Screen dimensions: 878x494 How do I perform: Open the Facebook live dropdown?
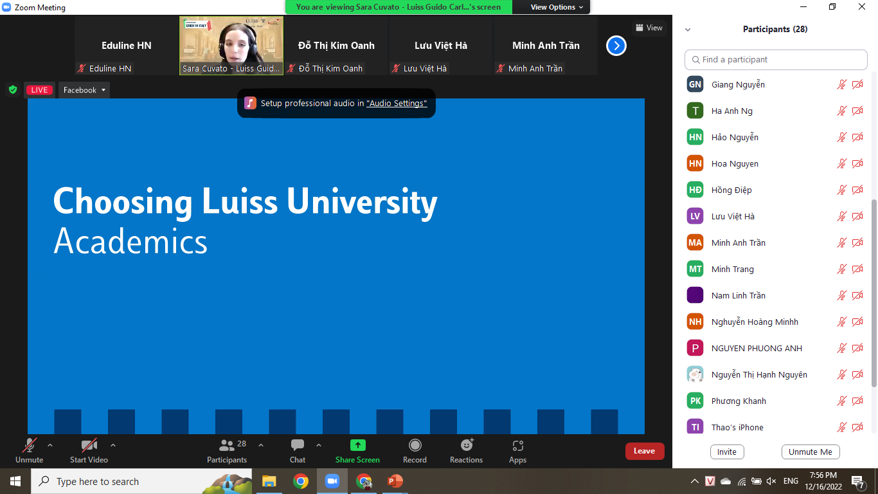tap(84, 90)
